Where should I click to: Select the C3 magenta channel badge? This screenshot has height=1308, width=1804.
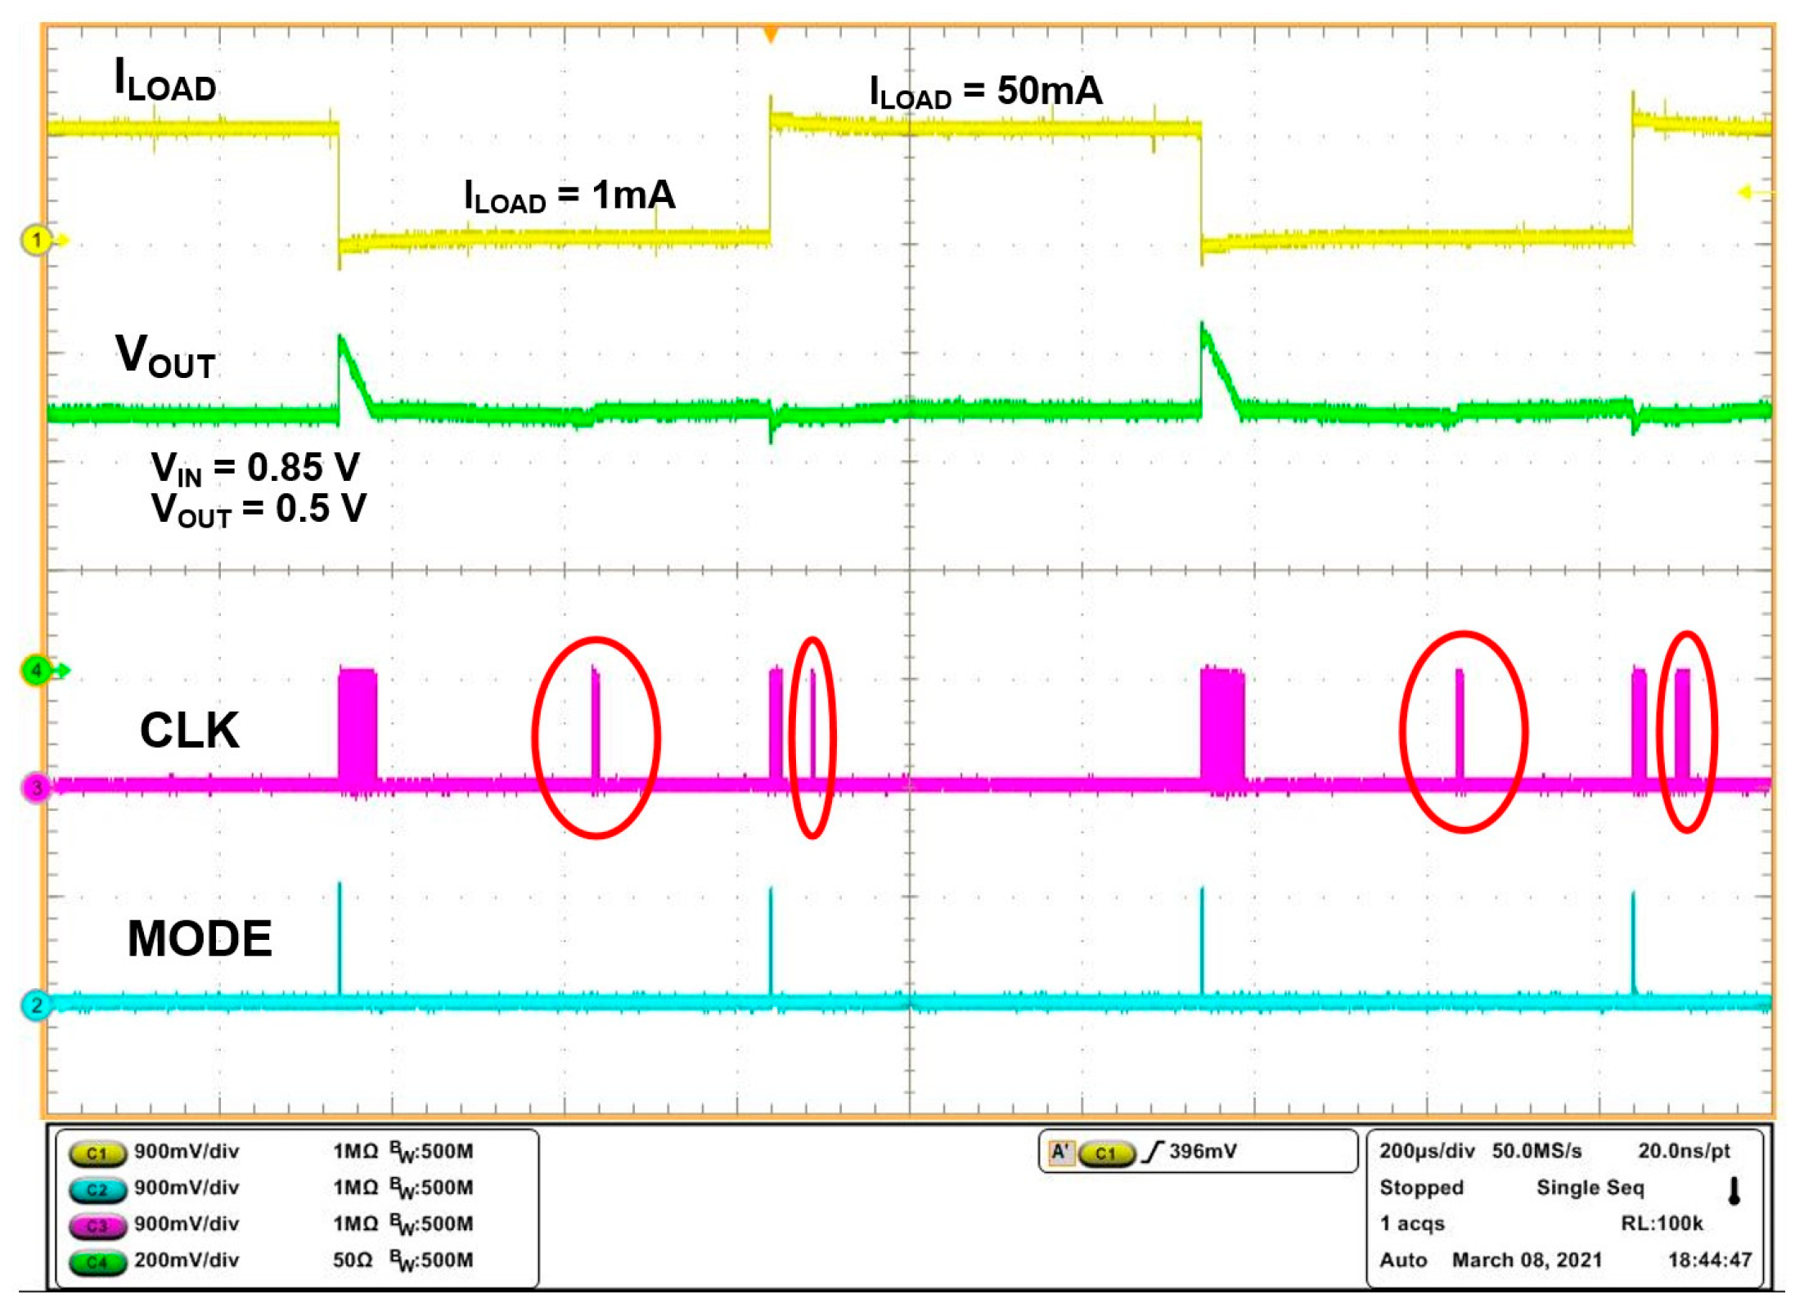[x=97, y=1225]
